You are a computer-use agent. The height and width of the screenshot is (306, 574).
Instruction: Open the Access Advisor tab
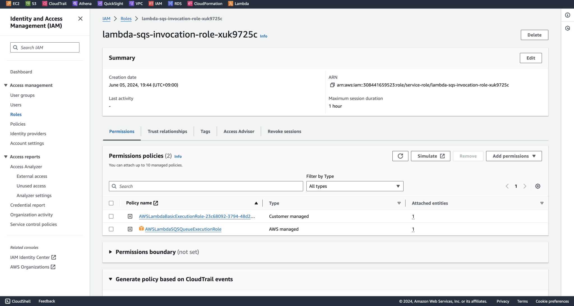(x=239, y=131)
